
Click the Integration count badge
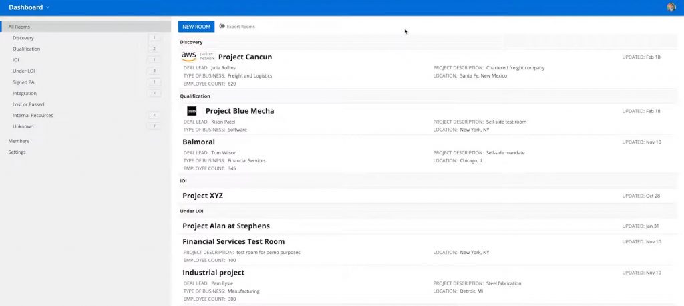[154, 93]
